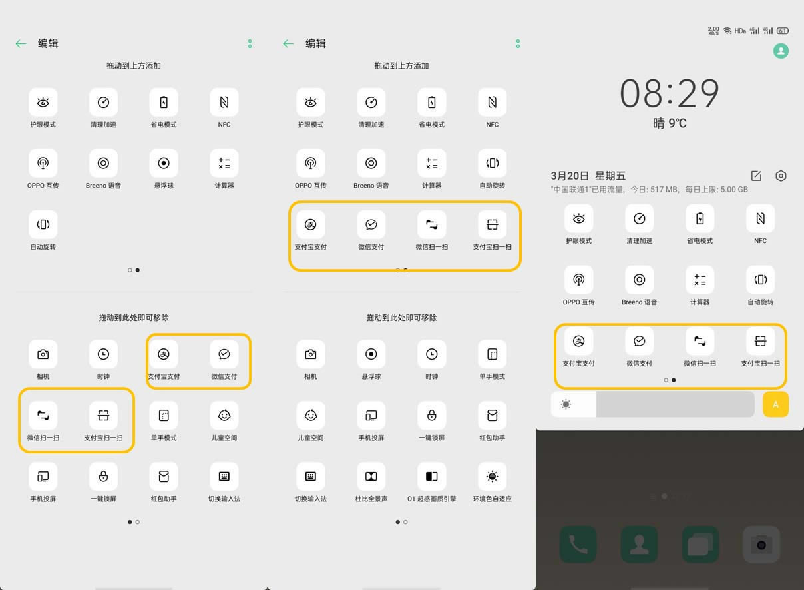804x590 pixels.
Task: Select OPPO 互传 tile in left 编辑 screen
Action: coord(43,163)
